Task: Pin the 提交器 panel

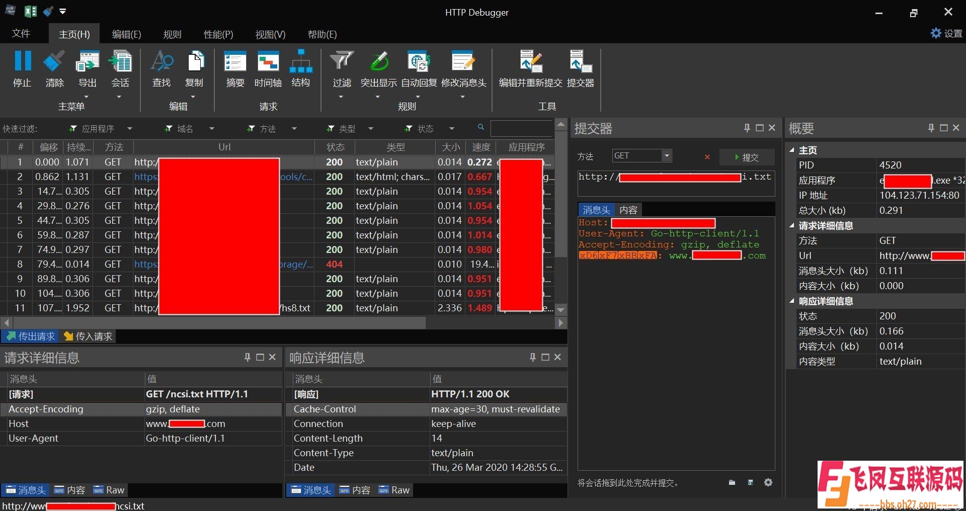Action: pos(747,128)
